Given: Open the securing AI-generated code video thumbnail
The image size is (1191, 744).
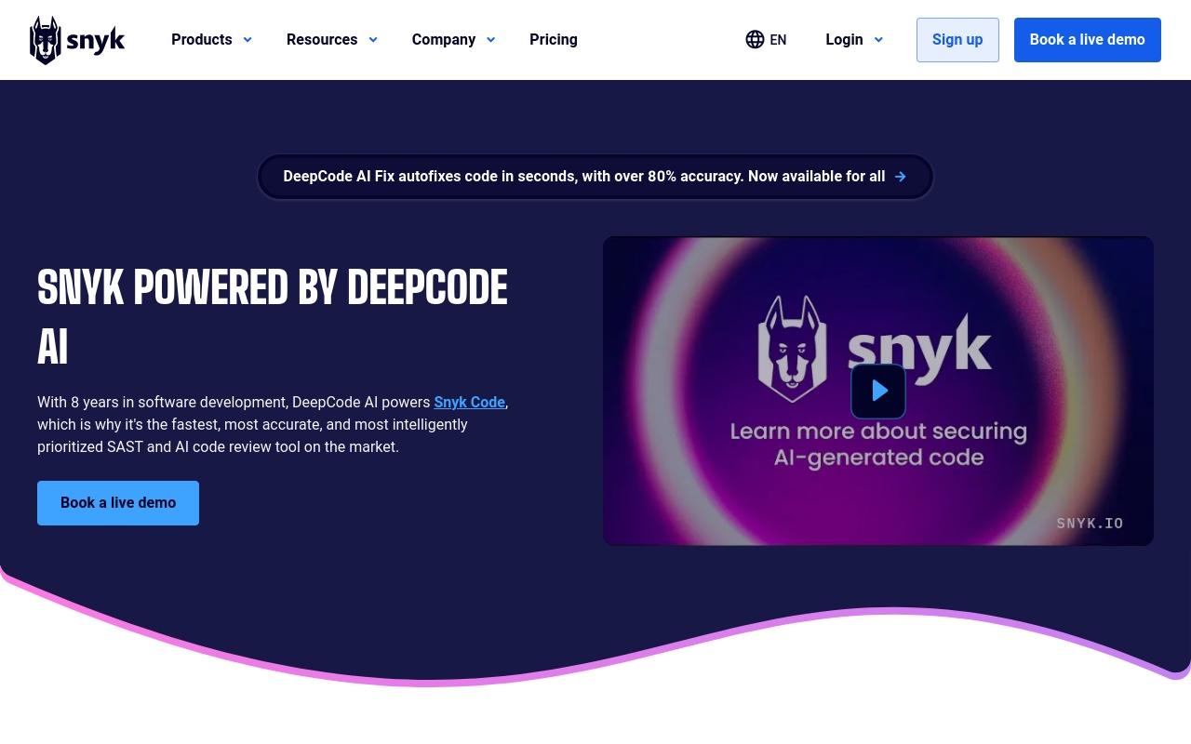Looking at the screenshot, I should 878,391.
